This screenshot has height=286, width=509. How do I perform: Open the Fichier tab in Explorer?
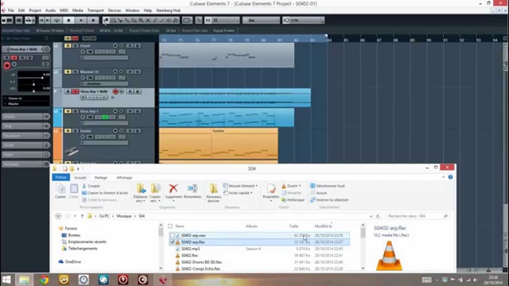[x=61, y=178]
